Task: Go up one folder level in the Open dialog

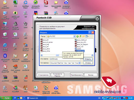Action: click(80, 36)
